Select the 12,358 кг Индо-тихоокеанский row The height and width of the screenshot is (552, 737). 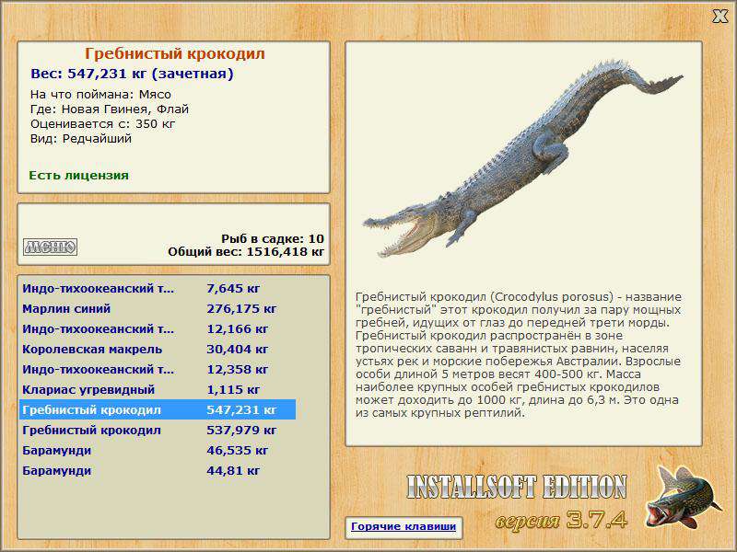tap(158, 370)
